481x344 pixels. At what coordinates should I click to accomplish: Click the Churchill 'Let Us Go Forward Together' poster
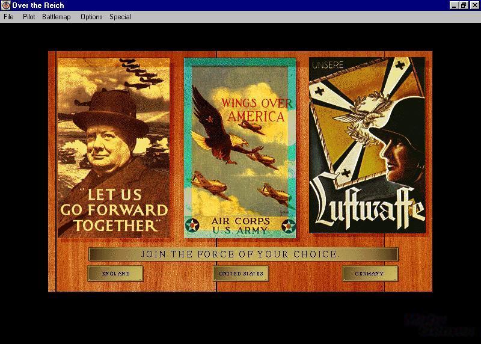(114, 147)
